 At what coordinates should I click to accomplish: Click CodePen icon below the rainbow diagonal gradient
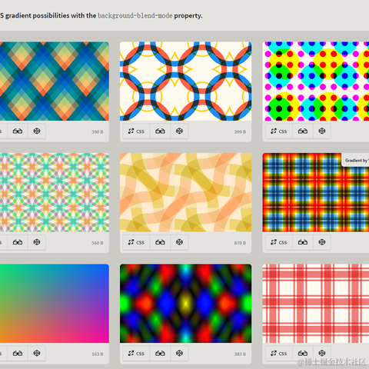tap(37, 354)
